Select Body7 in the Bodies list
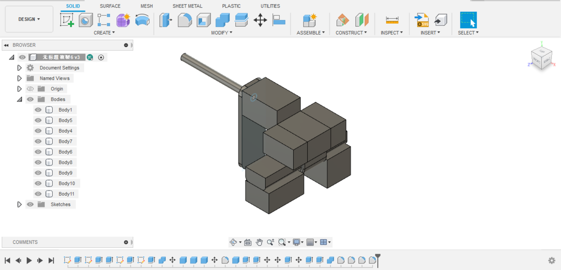The width and height of the screenshot is (561, 270). 66,141
